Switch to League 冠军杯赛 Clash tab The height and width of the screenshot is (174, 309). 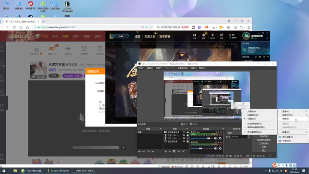click(165, 36)
